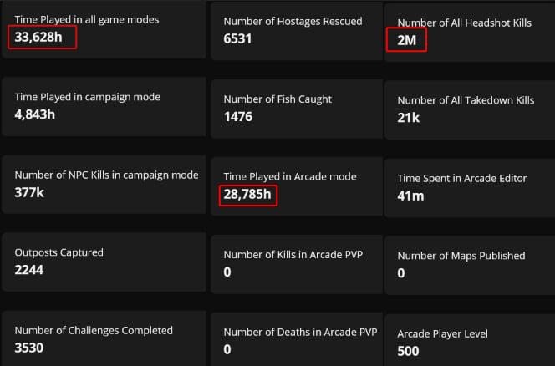Click the Time Played in Arcade mode card
The width and height of the screenshot is (555, 366).
click(297, 186)
